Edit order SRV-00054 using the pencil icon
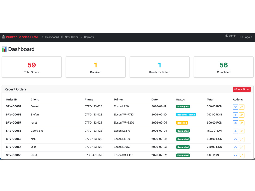This screenshot has height=191, width=255. pos(241,147)
